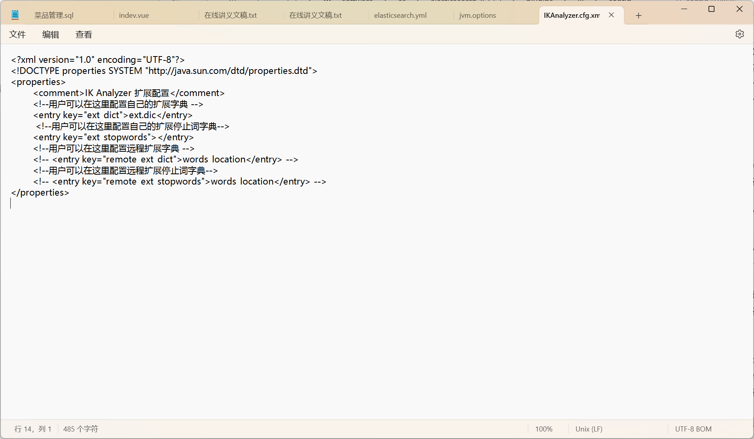The image size is (754, 439).
Task: Switch to indev.vue tab
Action: click(134, 15)
